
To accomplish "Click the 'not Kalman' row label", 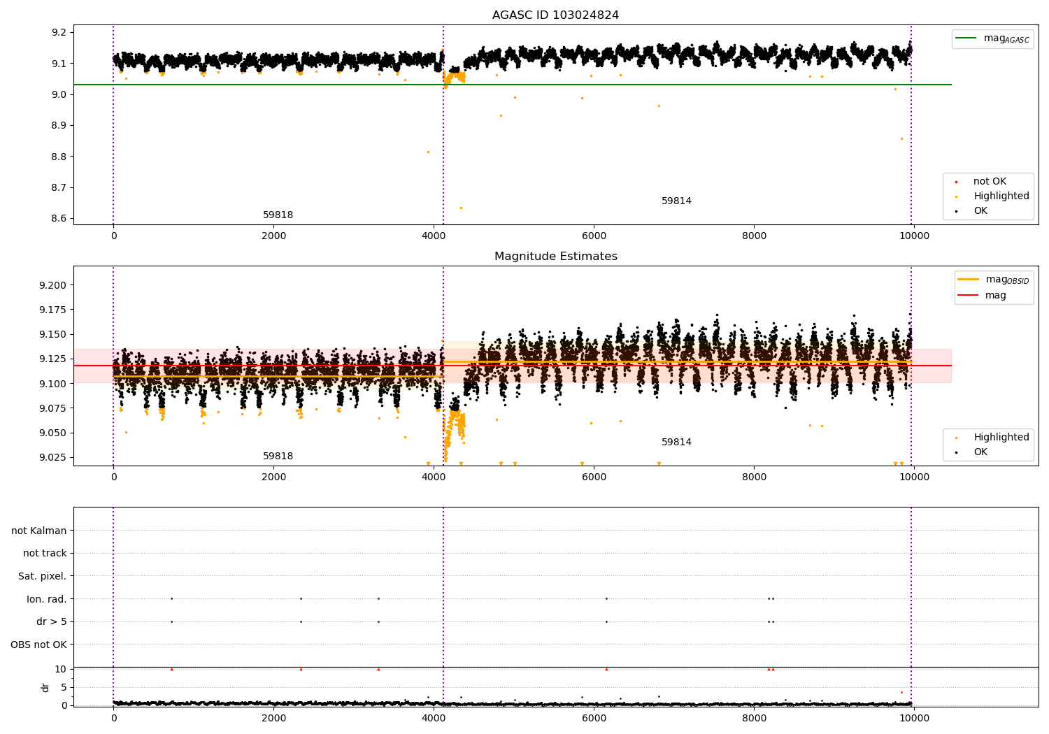I will 39,531.
